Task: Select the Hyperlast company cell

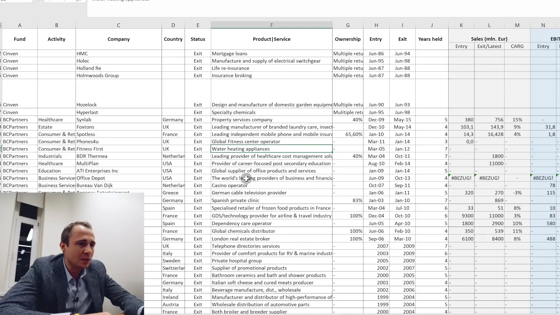Action: click(118, 112)
